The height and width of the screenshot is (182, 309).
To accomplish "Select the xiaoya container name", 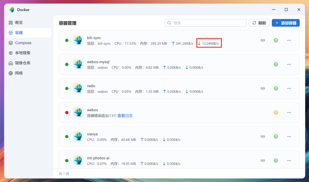I will point(92,134).
